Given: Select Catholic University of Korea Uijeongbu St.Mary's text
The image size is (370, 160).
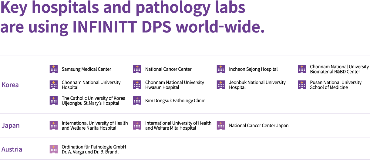Looking at the screenshot, I should 93,101.
